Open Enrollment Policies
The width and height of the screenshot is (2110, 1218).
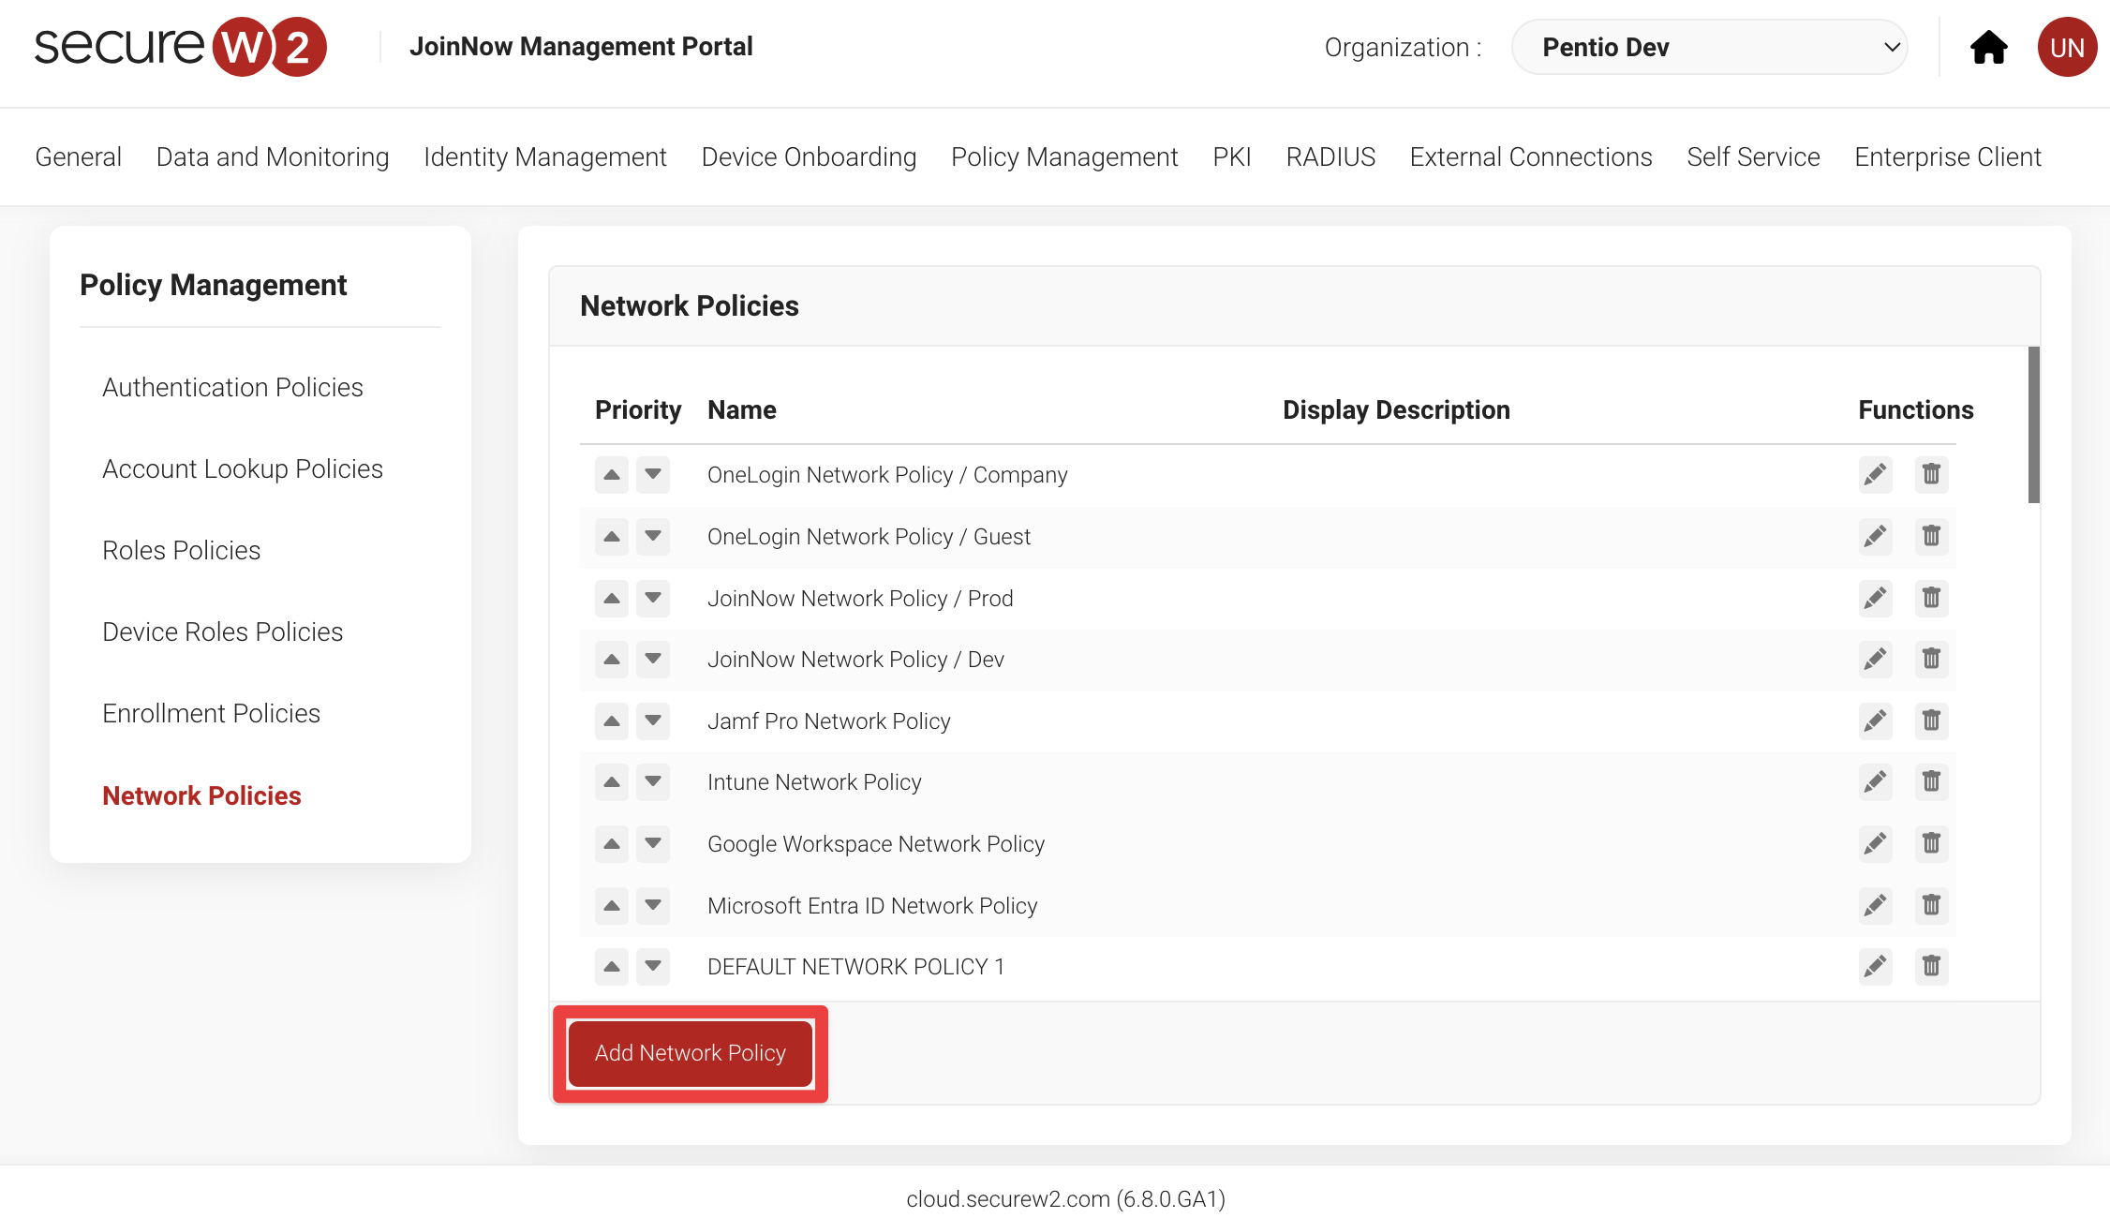point(212,713)
